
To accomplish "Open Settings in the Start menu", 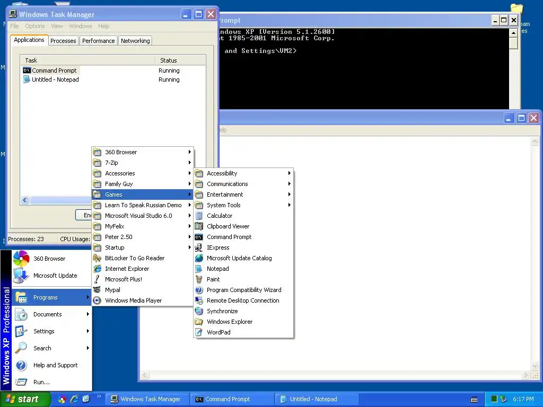I will click(52, 331).
